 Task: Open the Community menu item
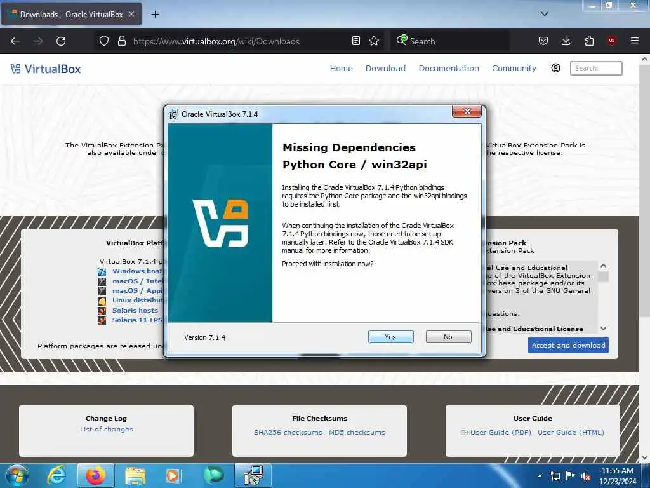(514, 69)
